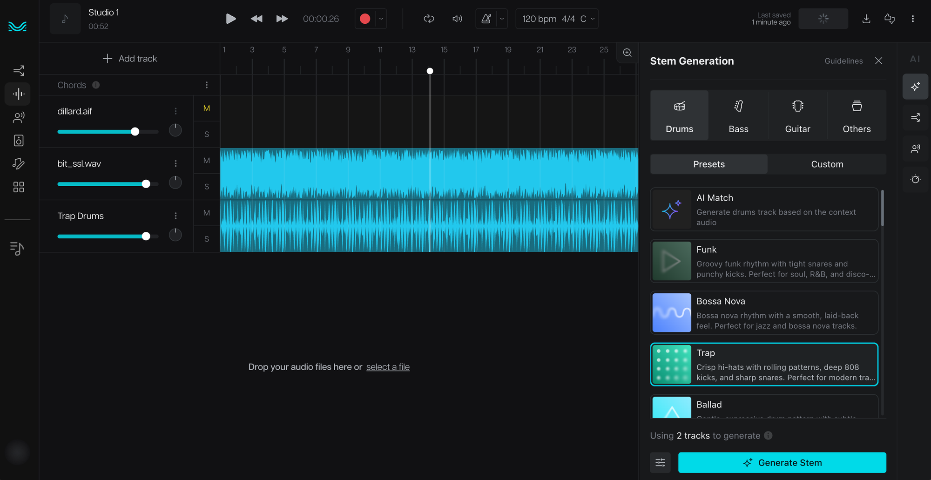
Task: Click the metronome icon
Action: [486, 19]
